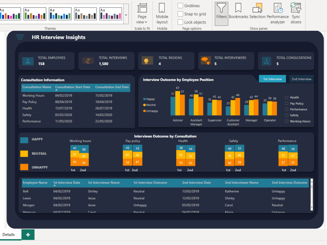This screenshot has height=245, width=327.
Task: Switch to the Details page tab
Action: click(9, 235)
